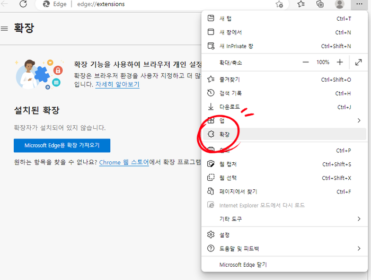Screen dimensions: 371x280
Task: Open the Collections toolbar icon
Action: click(x=320, y=4)
